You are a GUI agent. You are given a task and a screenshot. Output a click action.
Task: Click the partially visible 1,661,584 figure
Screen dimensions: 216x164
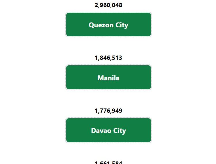(108, 163)
